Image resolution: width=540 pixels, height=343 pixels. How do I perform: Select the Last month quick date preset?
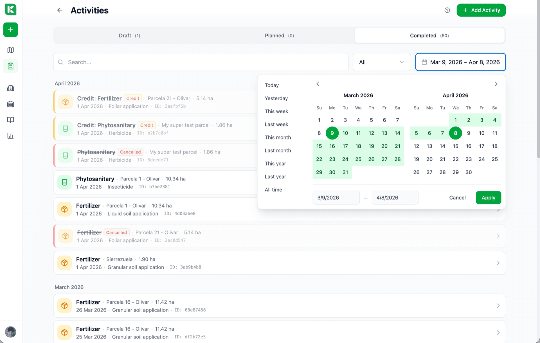(x=278, y=150)
